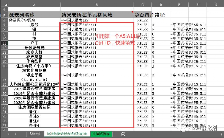Select the =中国式报表!J5:J11 cell

[x=188, y=66]
